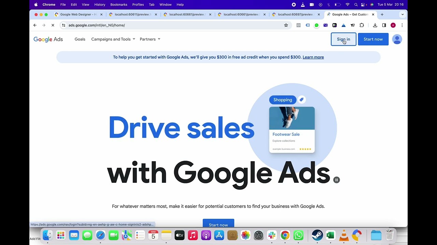
Task: Click the Footwear Sale ad card
Action: (292, 130)
